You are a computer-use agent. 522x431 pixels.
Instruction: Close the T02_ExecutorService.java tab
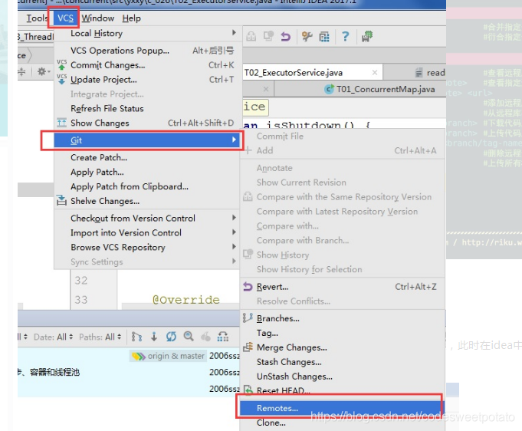[x=375, y=72]
